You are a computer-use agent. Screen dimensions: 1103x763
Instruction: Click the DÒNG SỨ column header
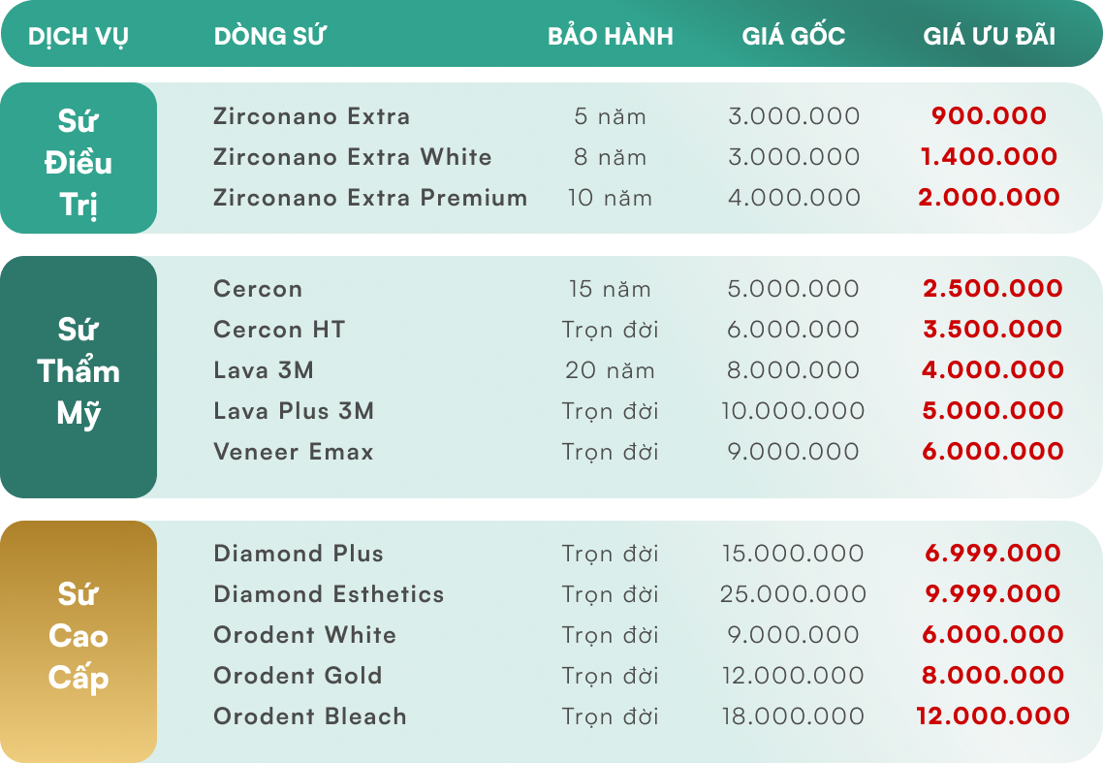coord(269,36)
